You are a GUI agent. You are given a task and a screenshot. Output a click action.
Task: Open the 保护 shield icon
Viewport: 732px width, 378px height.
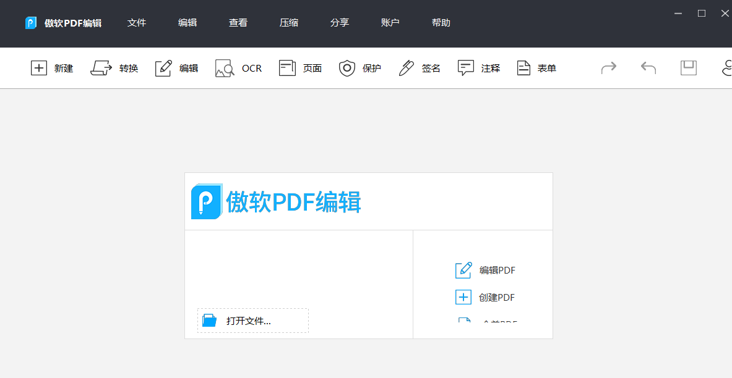(x=347, y=68)
